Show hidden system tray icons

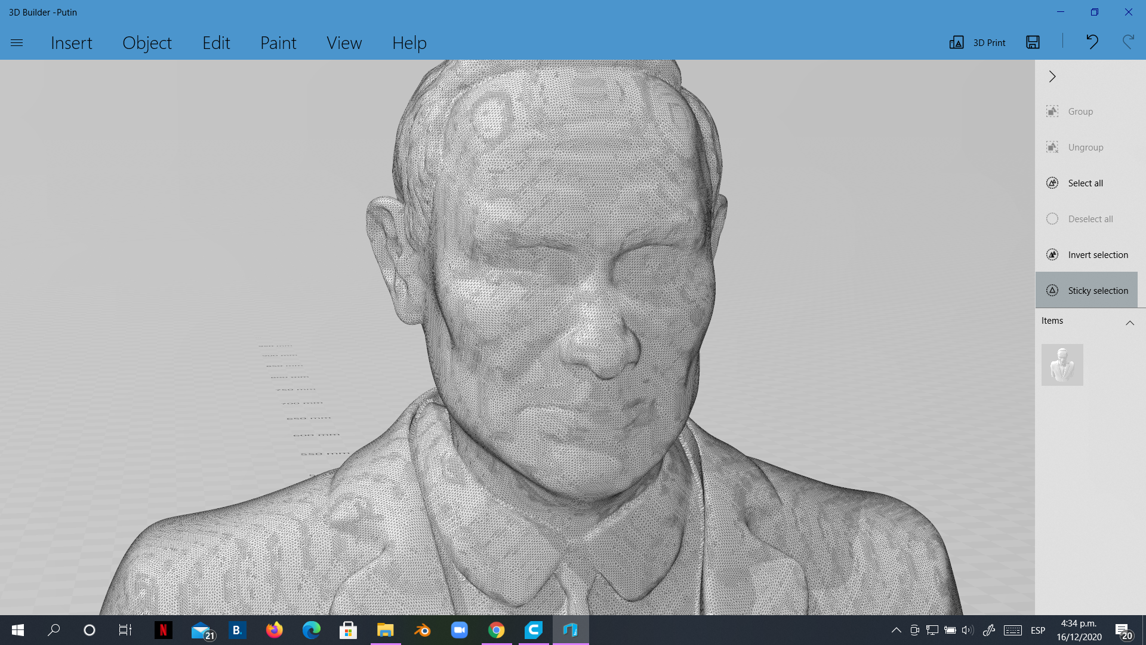tap(896, 630)
